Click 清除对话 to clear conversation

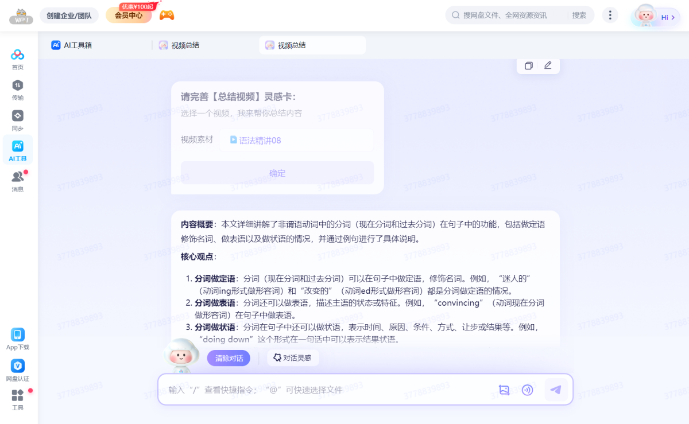[229, 358]
